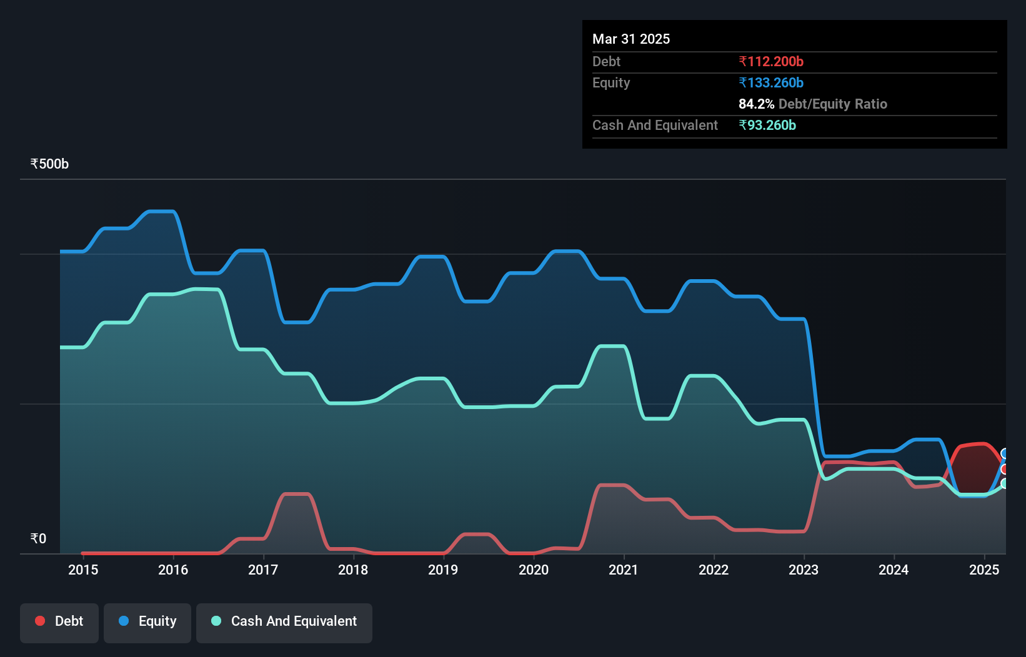
Task: Click the teal Cash And Equivalent legend dot
Action: click(x=216, y=621)
